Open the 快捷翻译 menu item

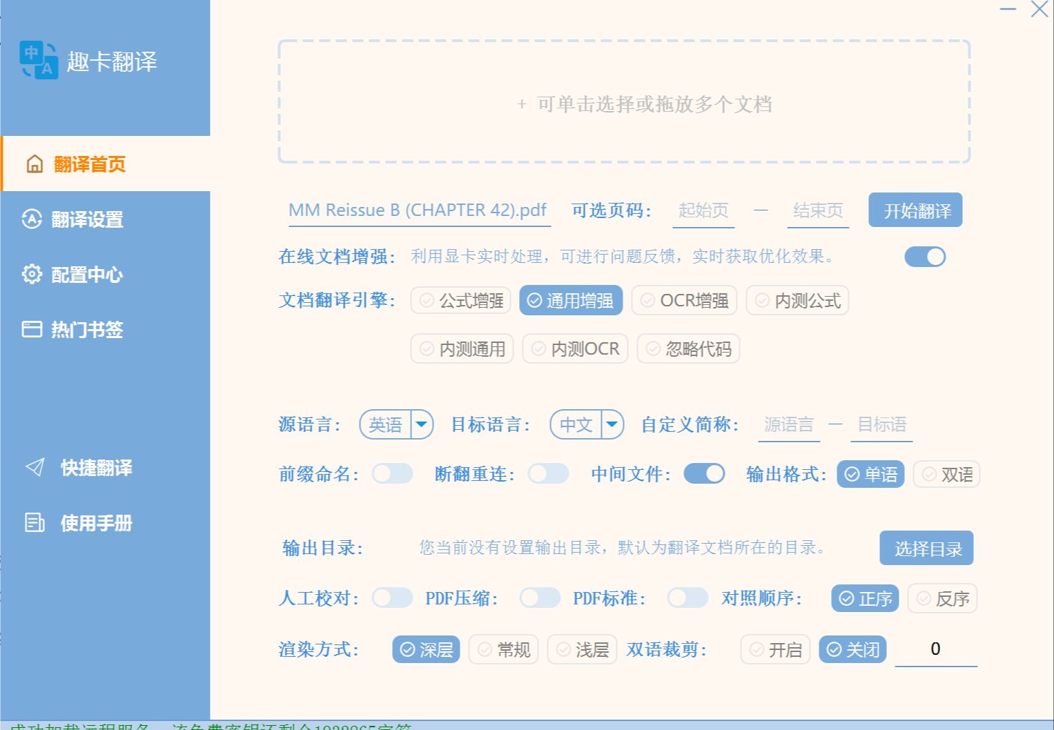106,467
